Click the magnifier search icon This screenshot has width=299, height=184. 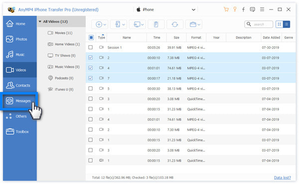click(x=249, y=24)
